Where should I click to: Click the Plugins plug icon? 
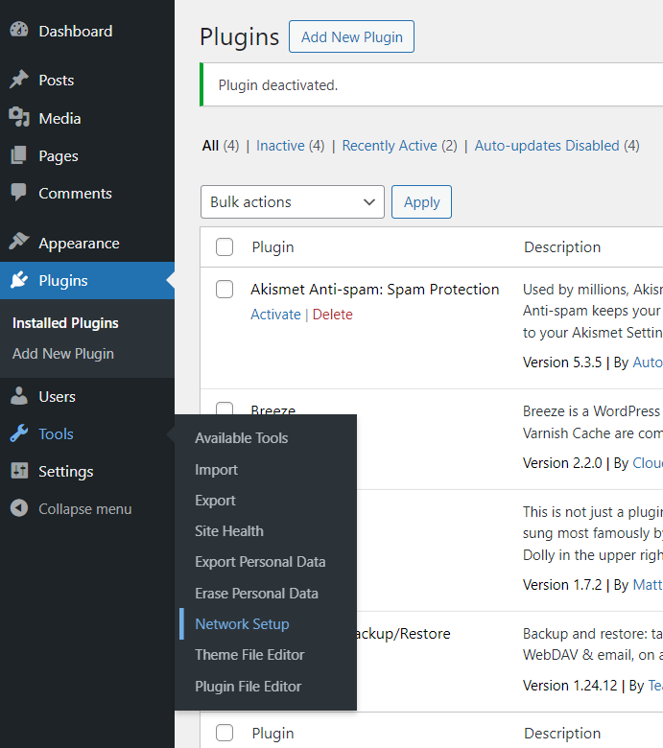19,280
